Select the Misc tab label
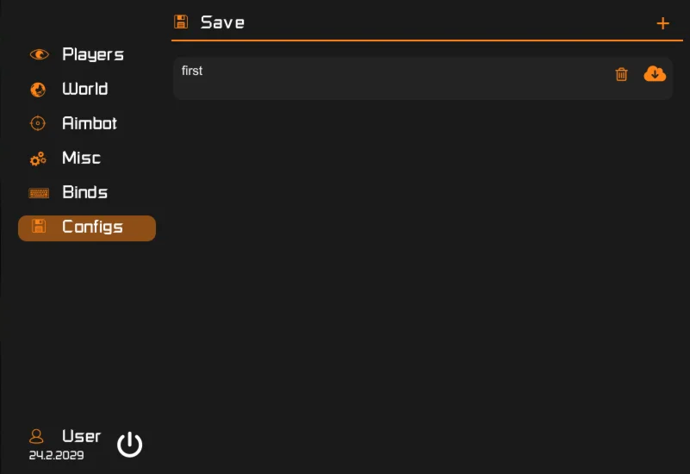 [x=81, y=158]
